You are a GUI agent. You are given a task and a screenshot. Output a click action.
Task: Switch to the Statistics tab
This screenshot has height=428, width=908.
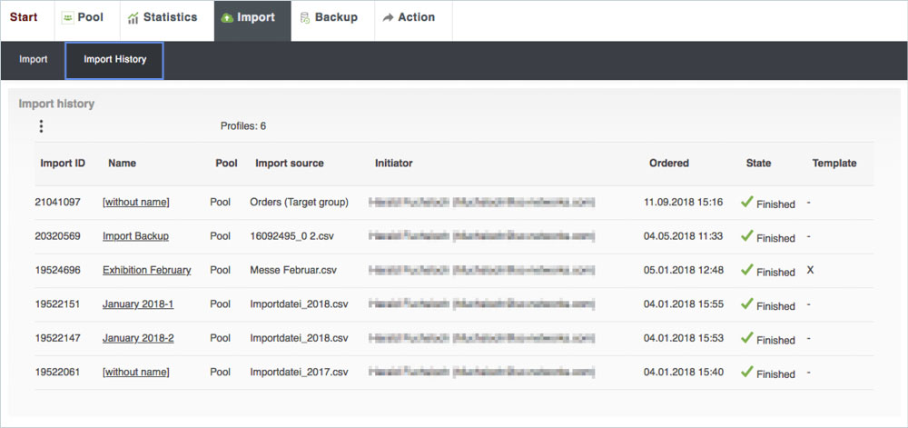tap(162, 17)
